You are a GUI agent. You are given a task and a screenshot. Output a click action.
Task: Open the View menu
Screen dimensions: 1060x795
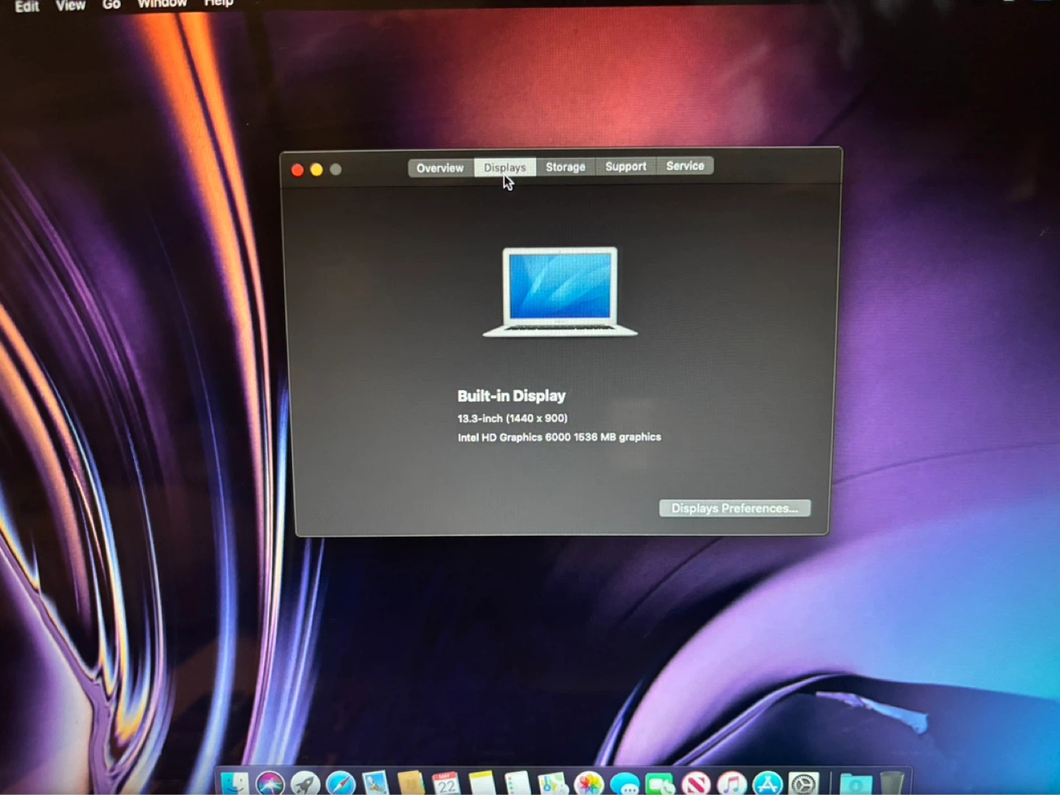pos(71,5)
